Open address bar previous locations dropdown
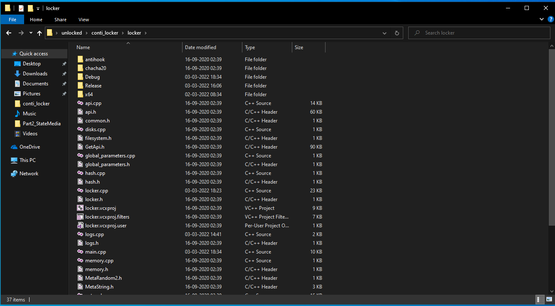This screenshot has height=306, width=555. coord(385,33)
